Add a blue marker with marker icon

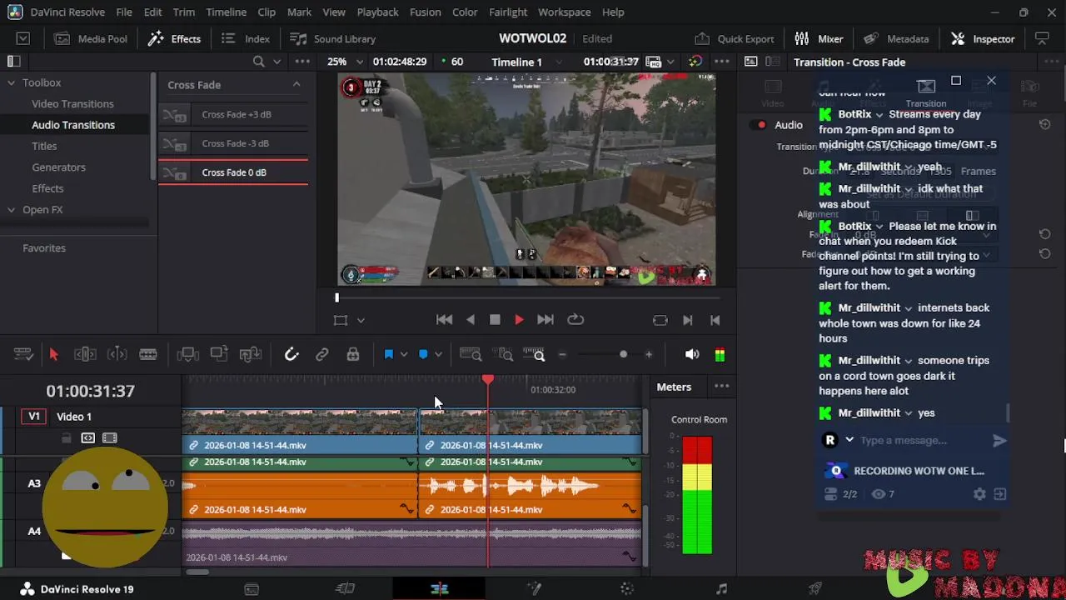tap(423, 355)
